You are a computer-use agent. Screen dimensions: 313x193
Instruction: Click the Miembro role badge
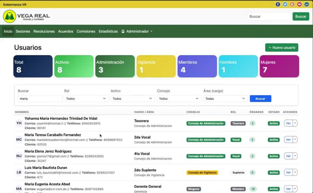(238, 189)
